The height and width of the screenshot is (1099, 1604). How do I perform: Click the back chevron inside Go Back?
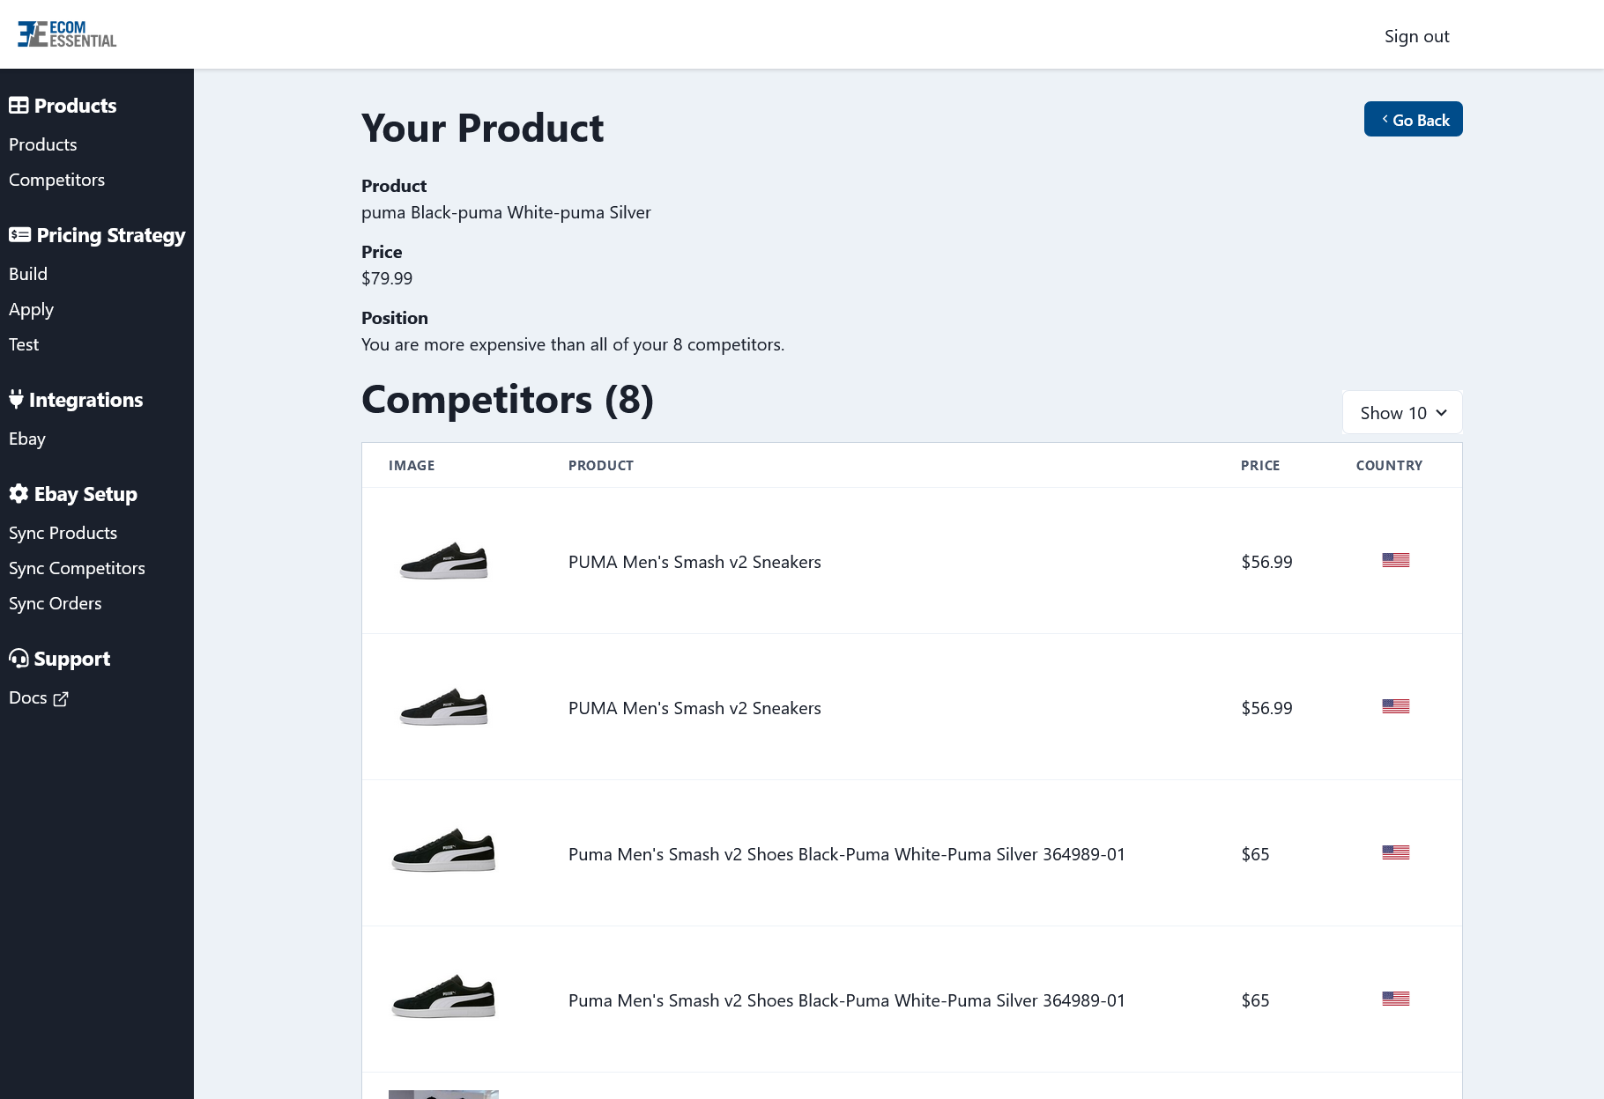point(1385,119)
